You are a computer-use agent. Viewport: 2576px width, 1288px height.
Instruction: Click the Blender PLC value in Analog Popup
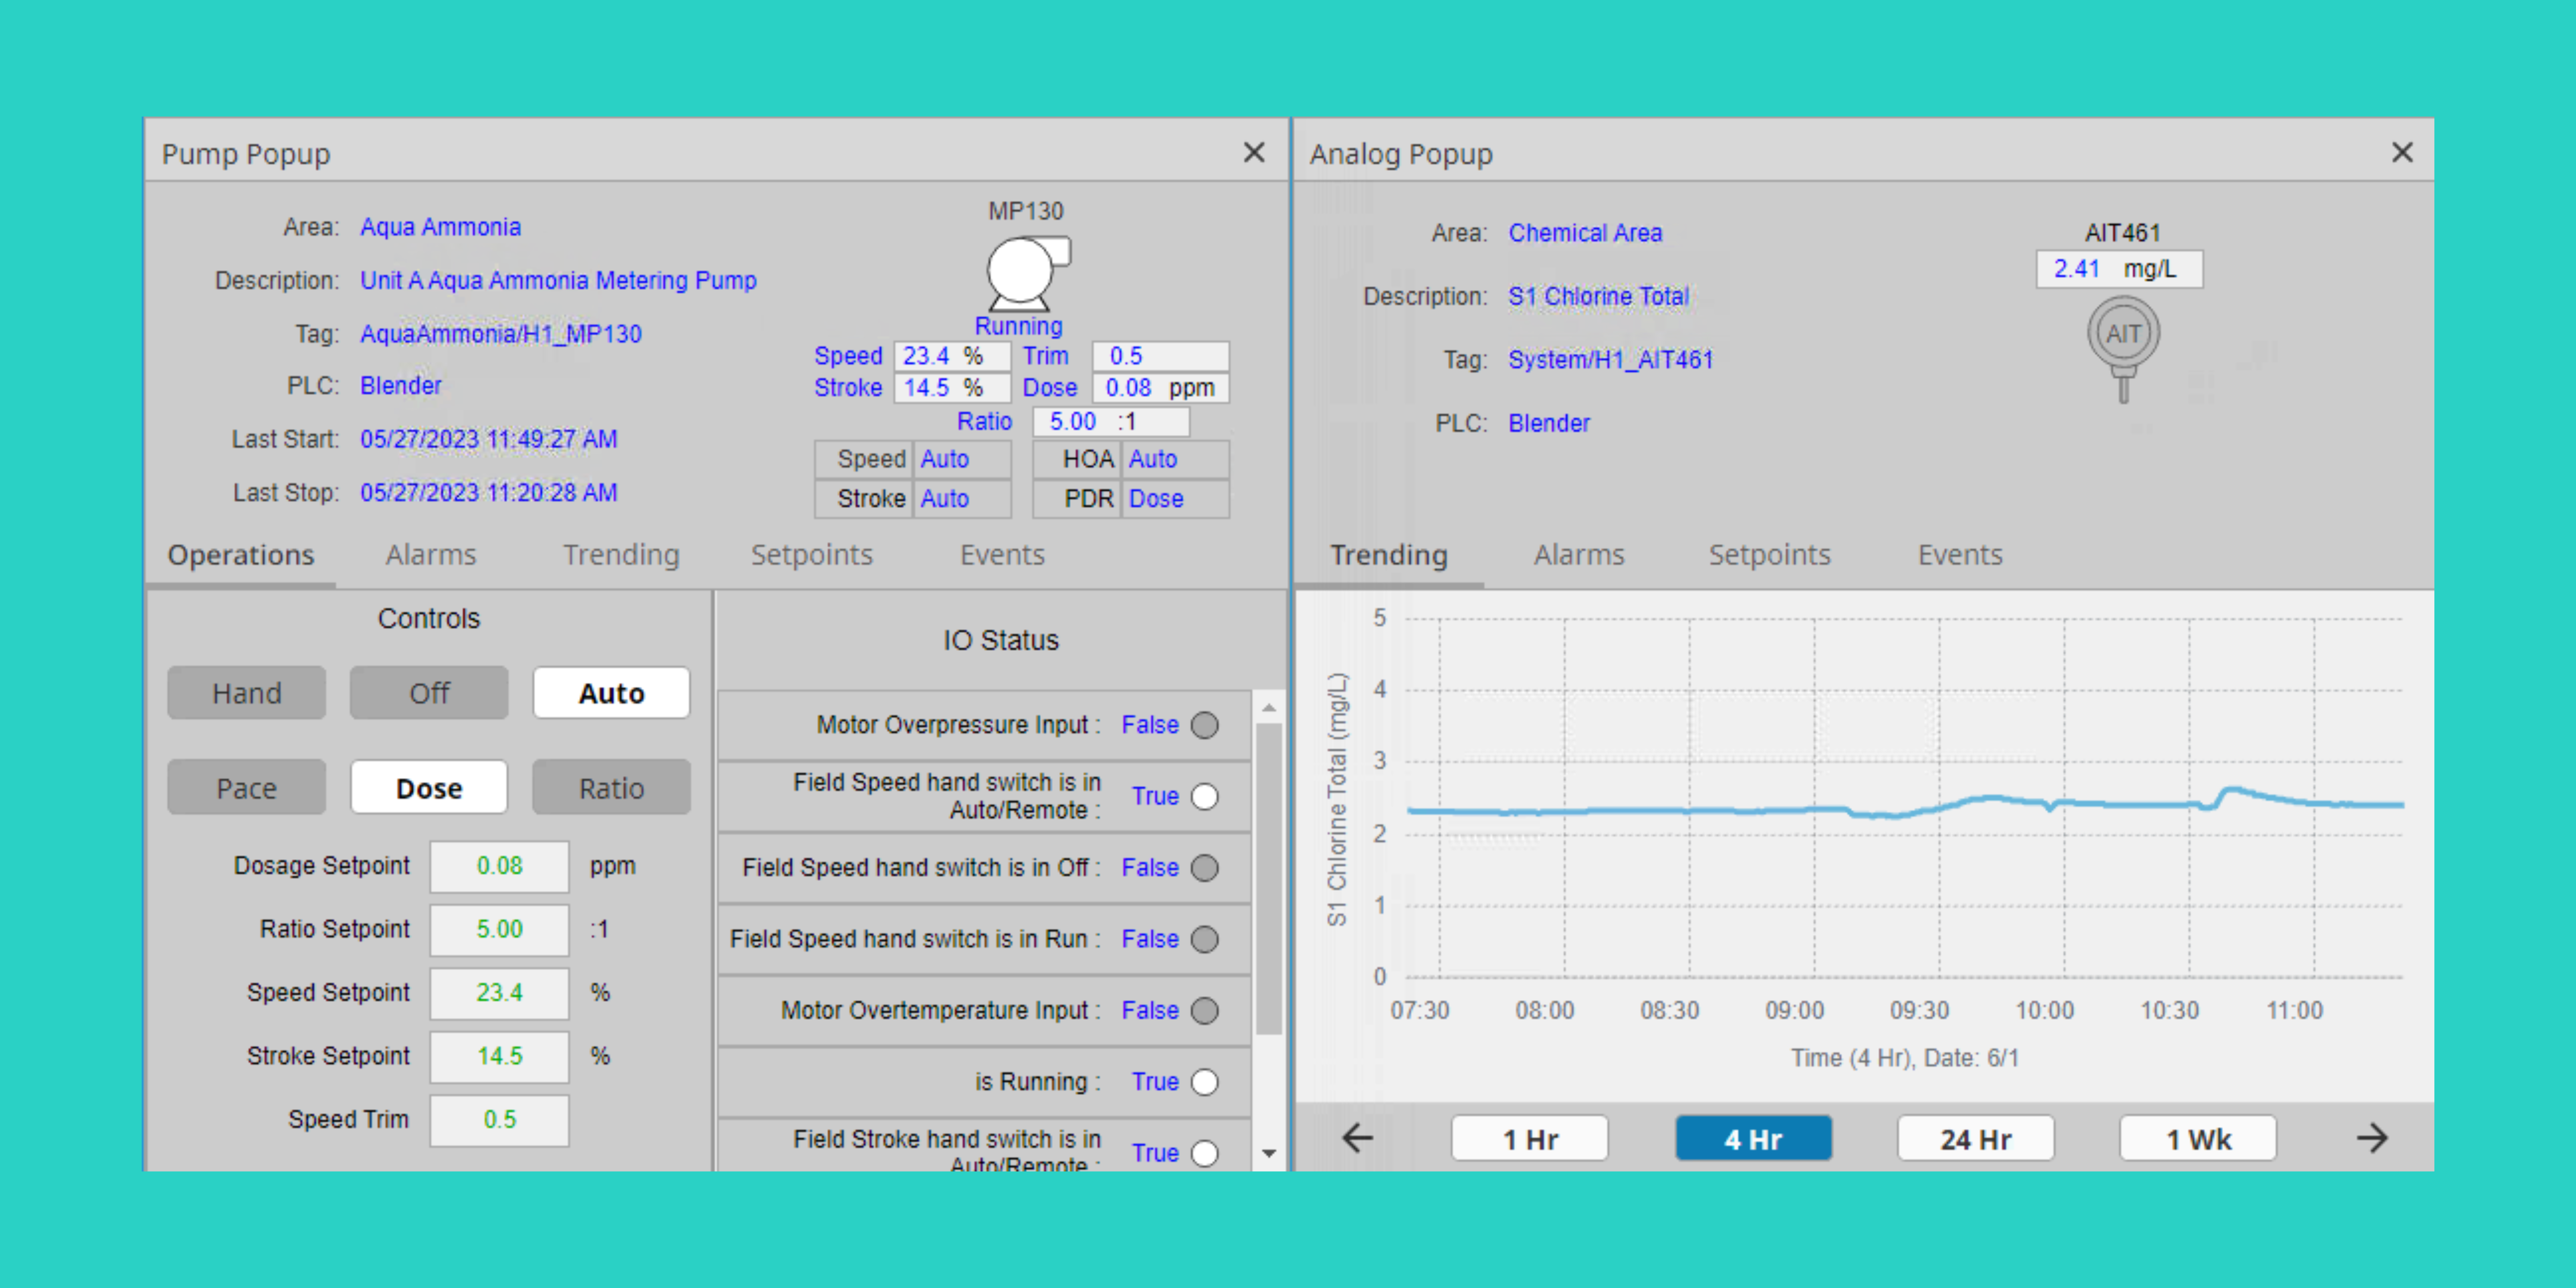click(1549, 424)
